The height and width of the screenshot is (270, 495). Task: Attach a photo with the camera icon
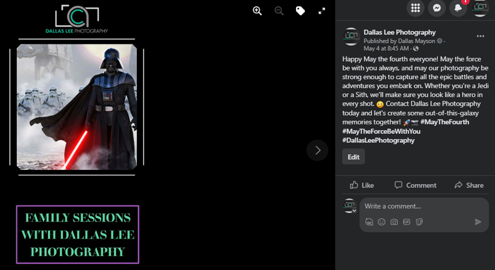click(x=394, y=222)
